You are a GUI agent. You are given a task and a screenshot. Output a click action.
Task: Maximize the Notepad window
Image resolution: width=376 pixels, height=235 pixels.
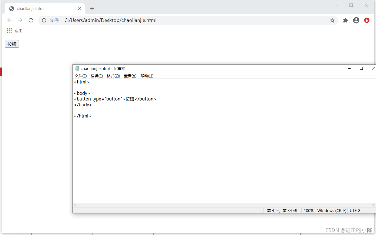click(x=361, y=68)
